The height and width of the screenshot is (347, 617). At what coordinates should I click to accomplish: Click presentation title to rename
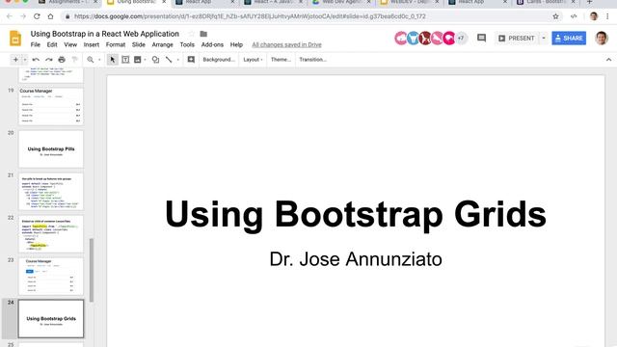coord(105,34)
